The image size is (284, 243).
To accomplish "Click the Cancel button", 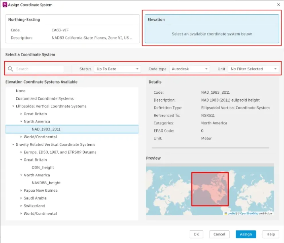I will coord(219,234).
